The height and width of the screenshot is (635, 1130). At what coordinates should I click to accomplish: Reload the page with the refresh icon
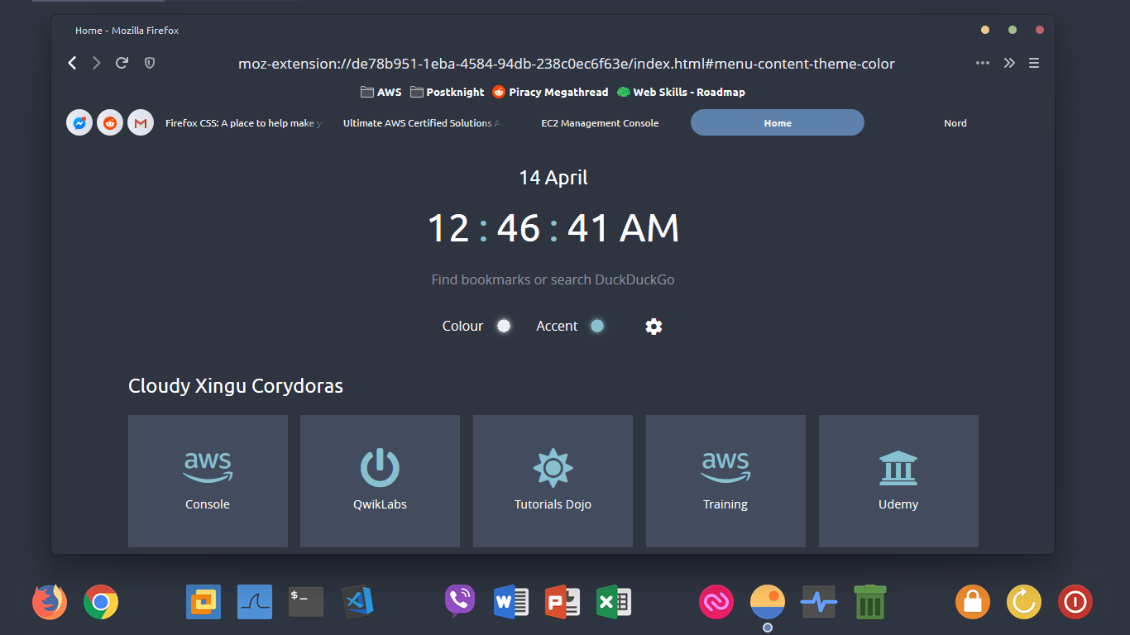(122, 63)
